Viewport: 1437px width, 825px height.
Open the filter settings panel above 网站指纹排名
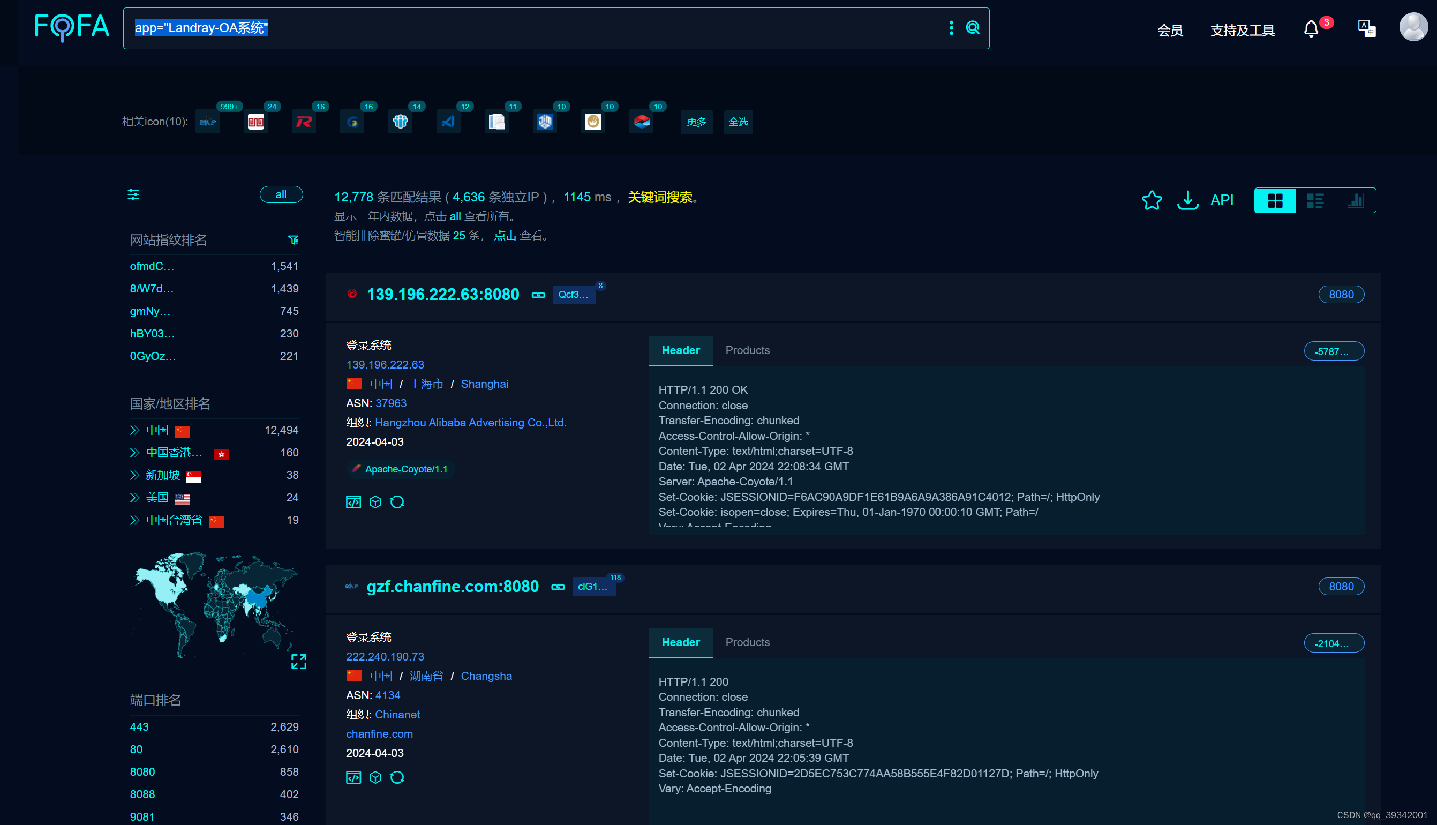coord(134,194)
